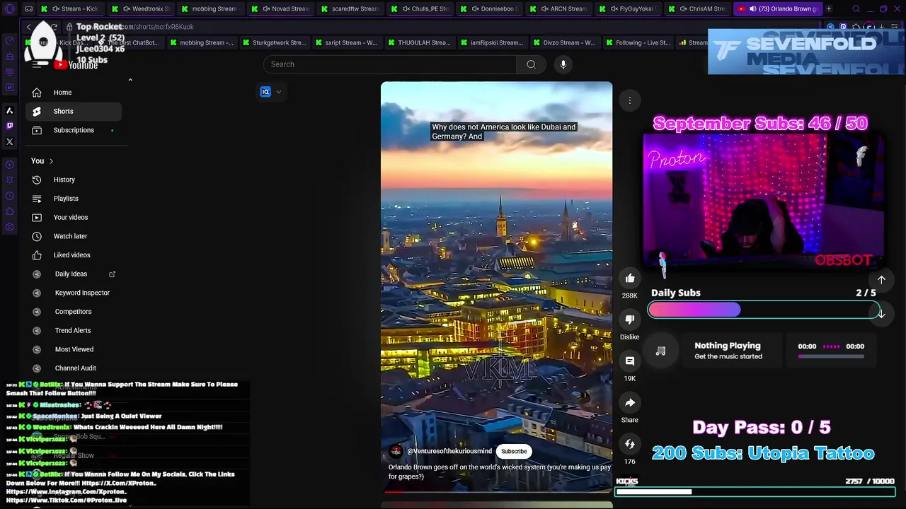
Task: Share the current Short
Action: point(630,402)
